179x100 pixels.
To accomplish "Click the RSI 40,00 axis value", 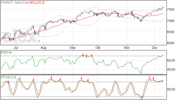I will [x=171, y=70].
